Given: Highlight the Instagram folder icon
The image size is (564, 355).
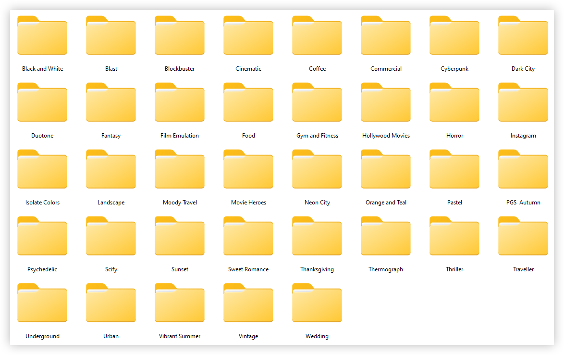Looking at the screenshot, I should [523, 102].
